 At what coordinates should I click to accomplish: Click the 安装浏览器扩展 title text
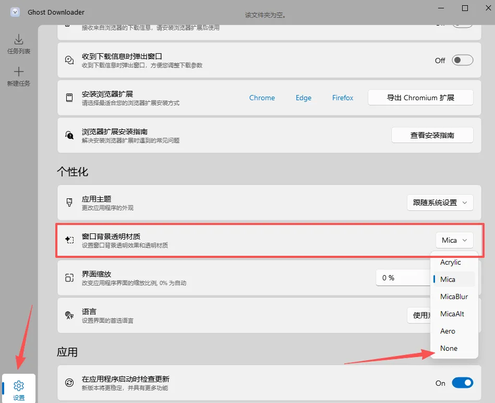(107, 94)
